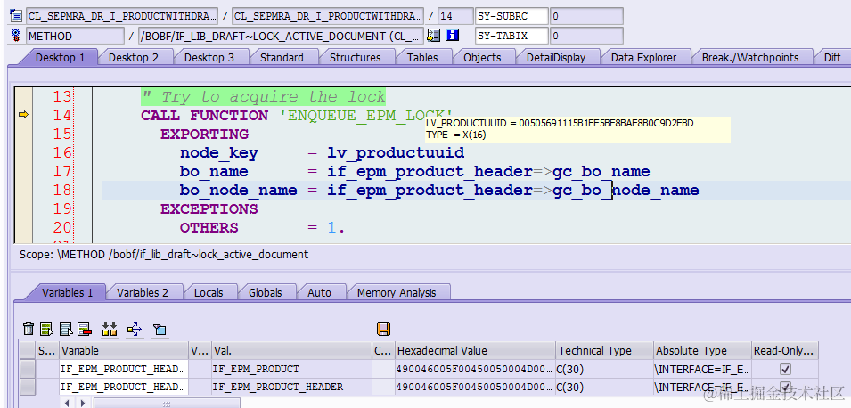Click the gear icon next to METHOD field
This screenshot has height=408, width=851.
click(x=16, y=36)
